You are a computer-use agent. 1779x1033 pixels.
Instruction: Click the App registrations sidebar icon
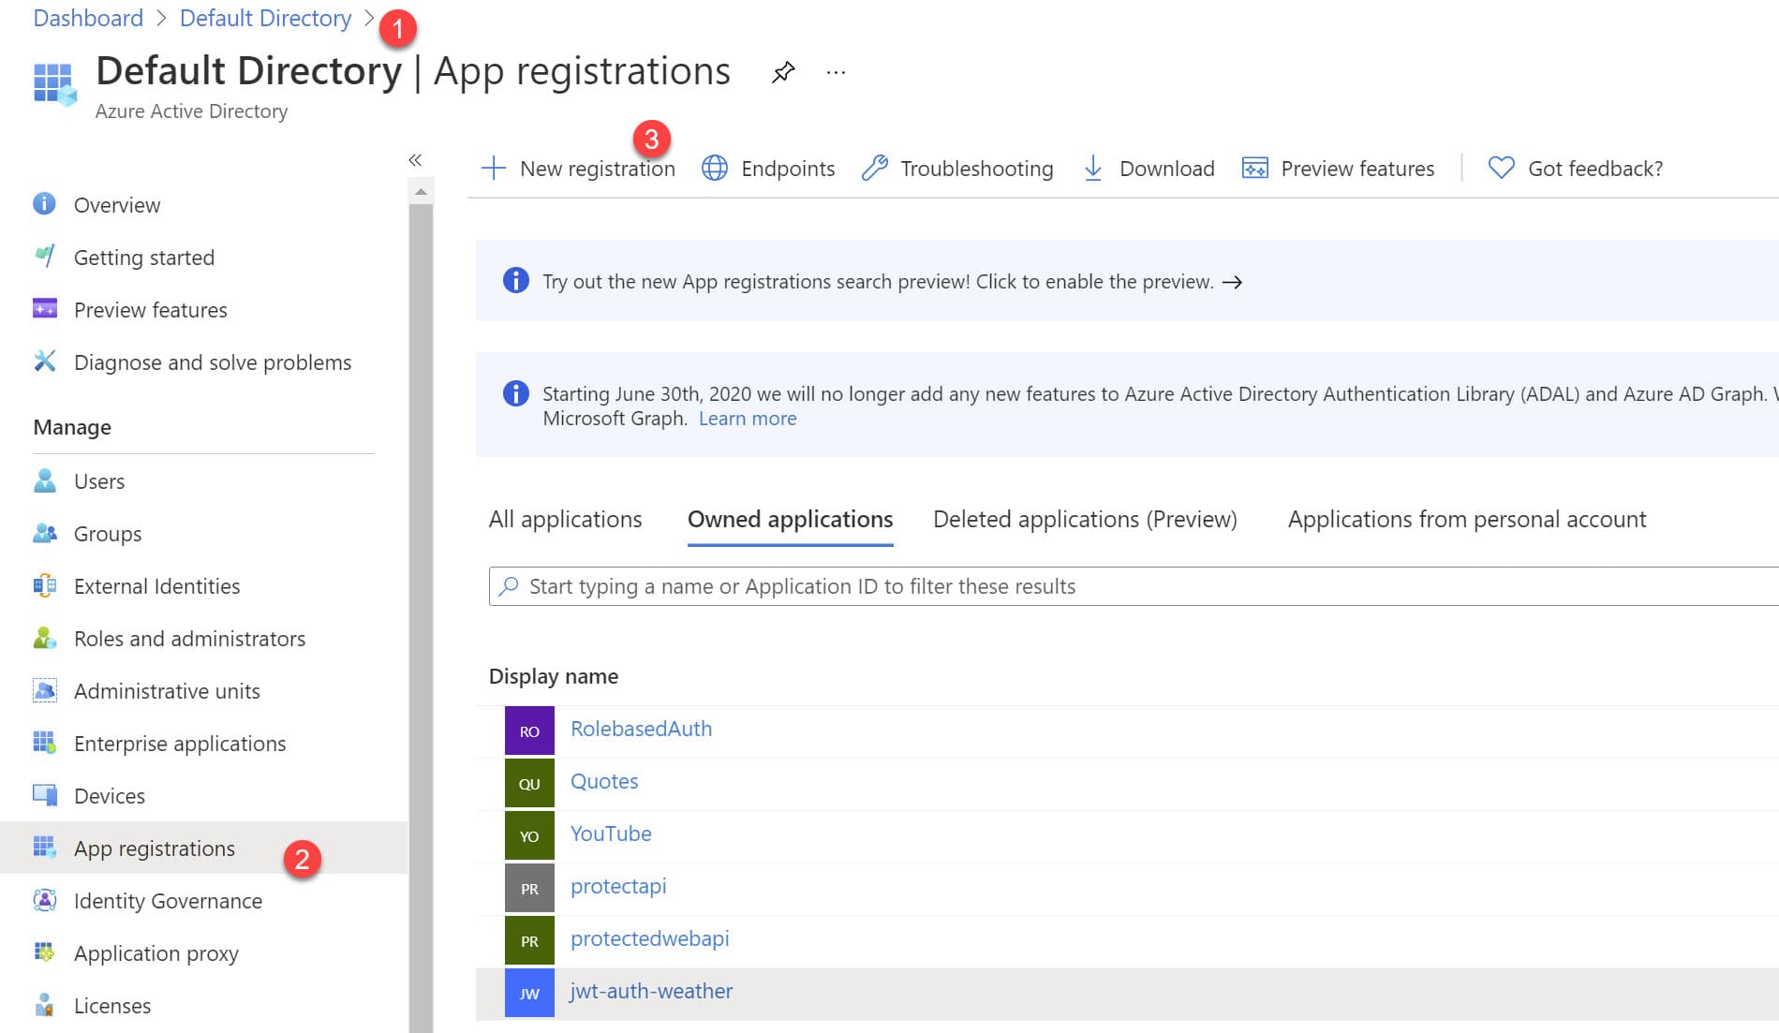point(44,848)
